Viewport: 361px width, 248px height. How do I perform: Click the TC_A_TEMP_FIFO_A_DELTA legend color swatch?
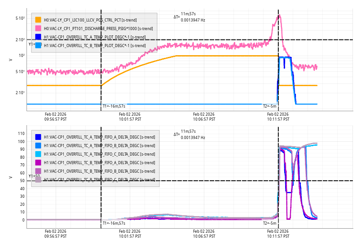pos(38,137)
